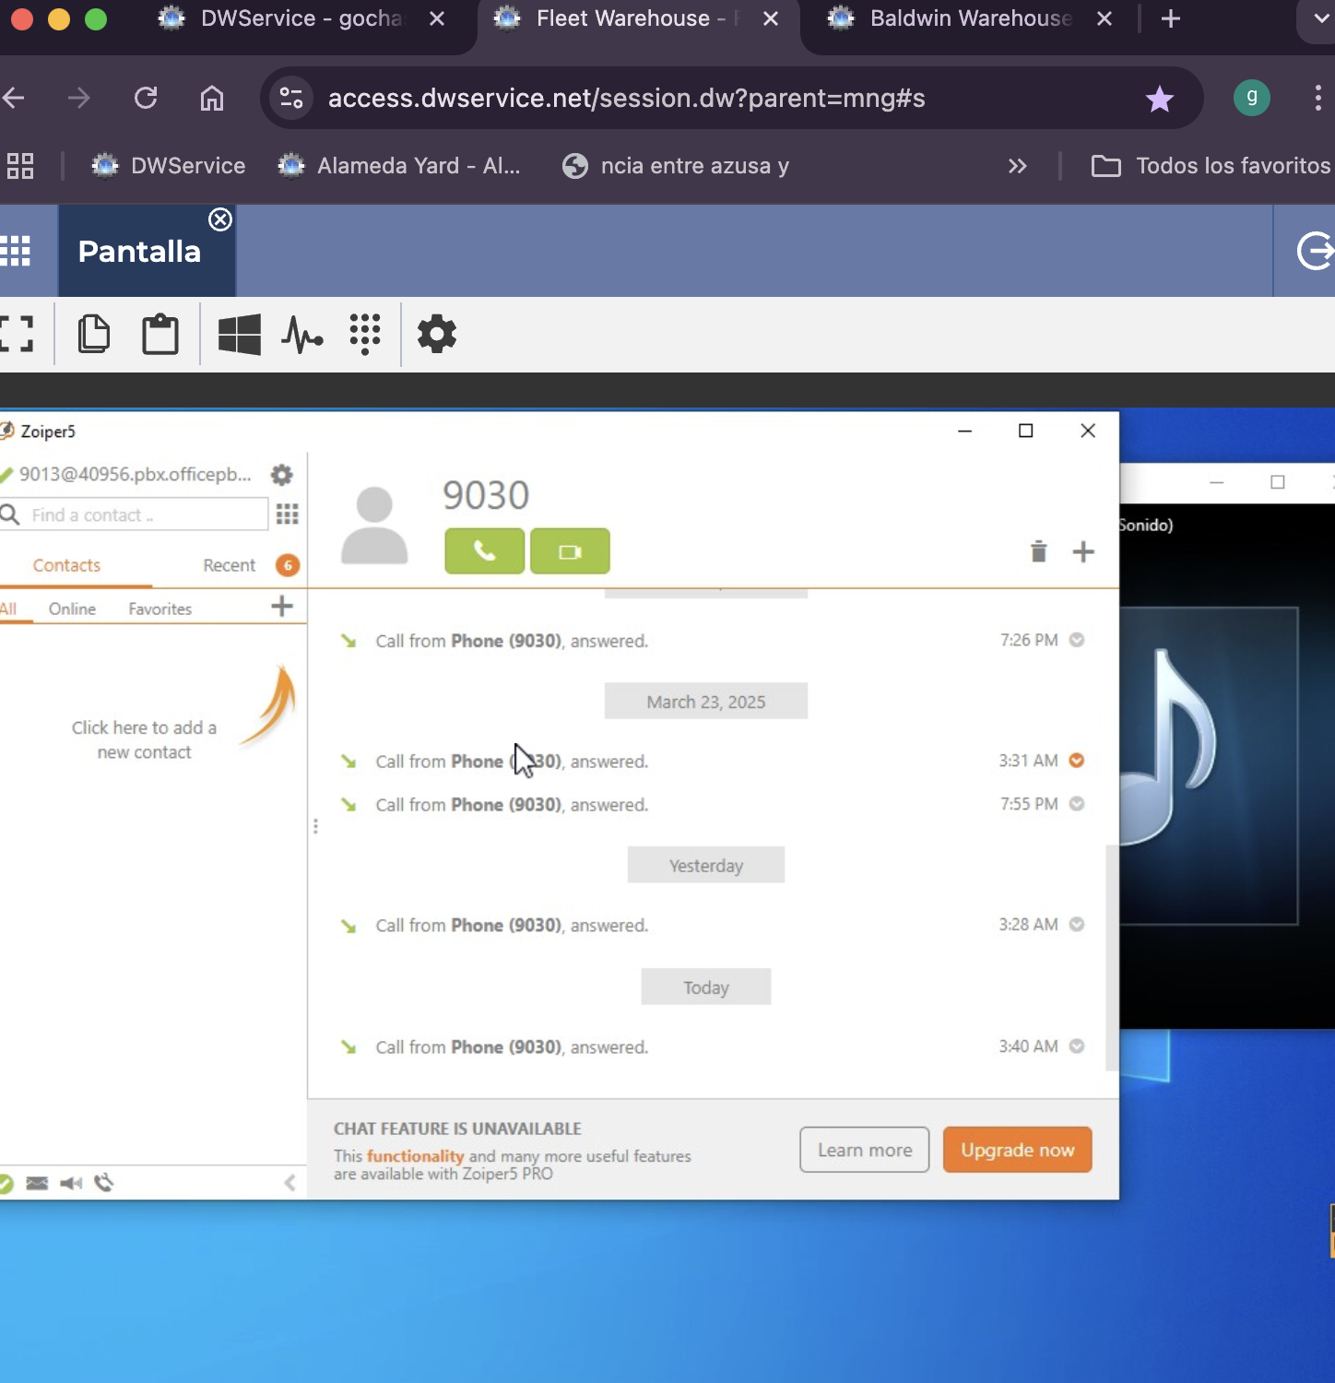Click the DWService fullscreen toggle icon
1335x1383 pixels.
click(x=16, y=334)
